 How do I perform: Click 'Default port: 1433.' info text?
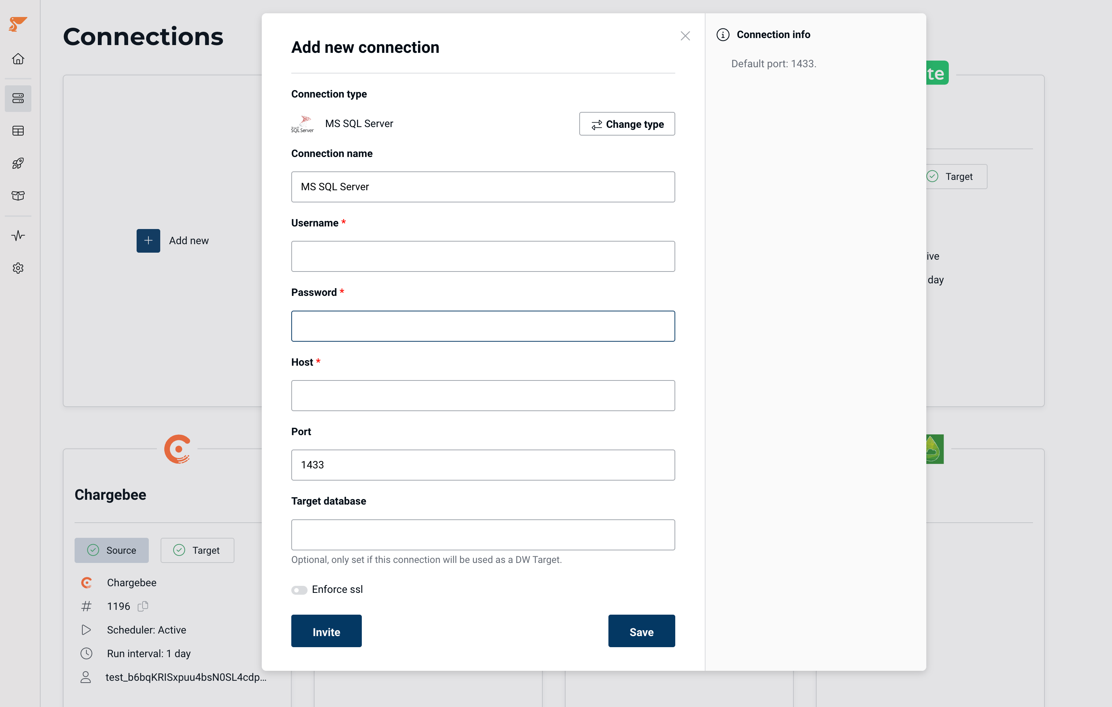(x=773, y=64)
